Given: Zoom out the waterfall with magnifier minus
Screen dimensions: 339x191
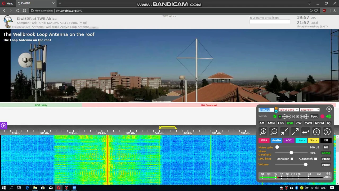Looking at the screenshot, I should [x=274, y=132].
